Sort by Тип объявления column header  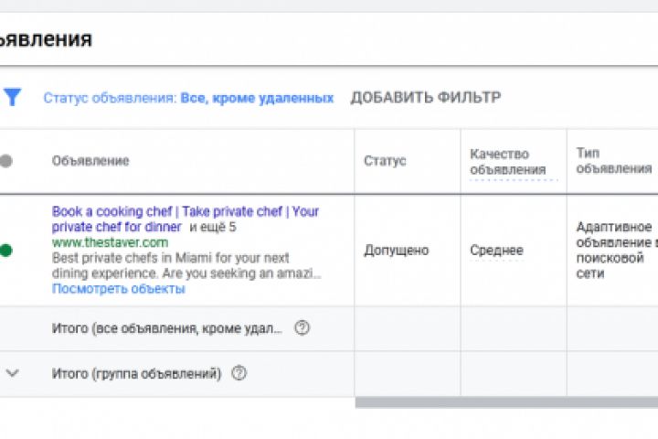(x=612, y=161)
